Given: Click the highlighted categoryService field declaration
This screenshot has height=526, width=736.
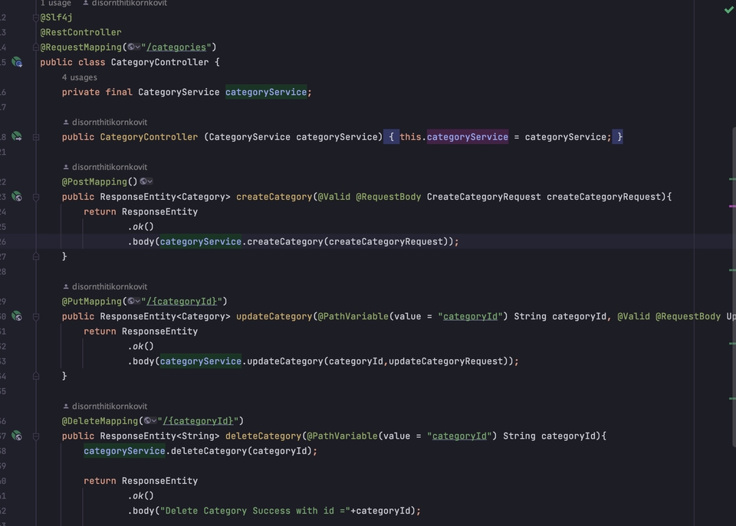Looking at the screenshot, I should click(266, 92).
